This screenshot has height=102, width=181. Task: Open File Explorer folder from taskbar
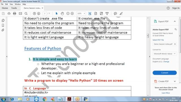[20, 99]
